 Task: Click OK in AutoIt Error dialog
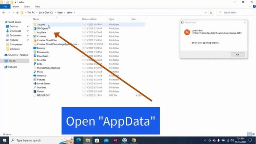click(x=238, y=54)
